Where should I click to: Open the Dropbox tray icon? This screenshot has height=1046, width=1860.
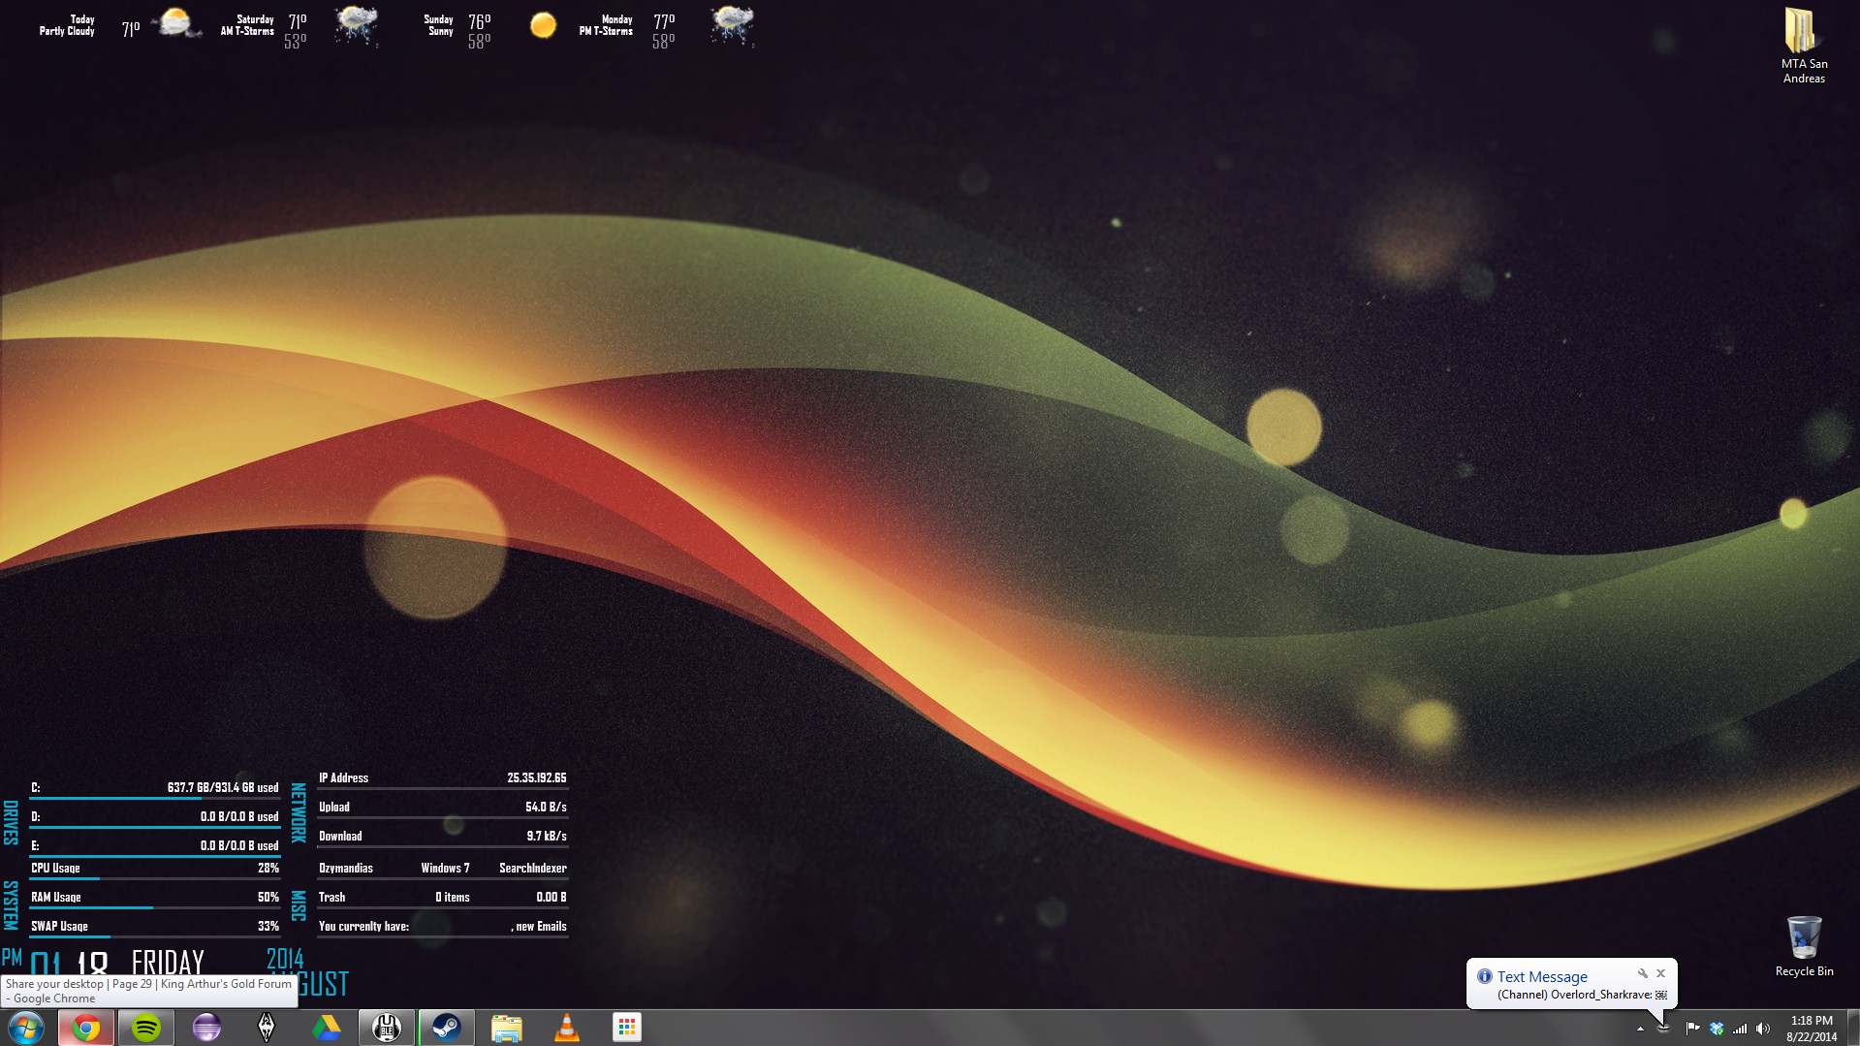point(1717,1029)
